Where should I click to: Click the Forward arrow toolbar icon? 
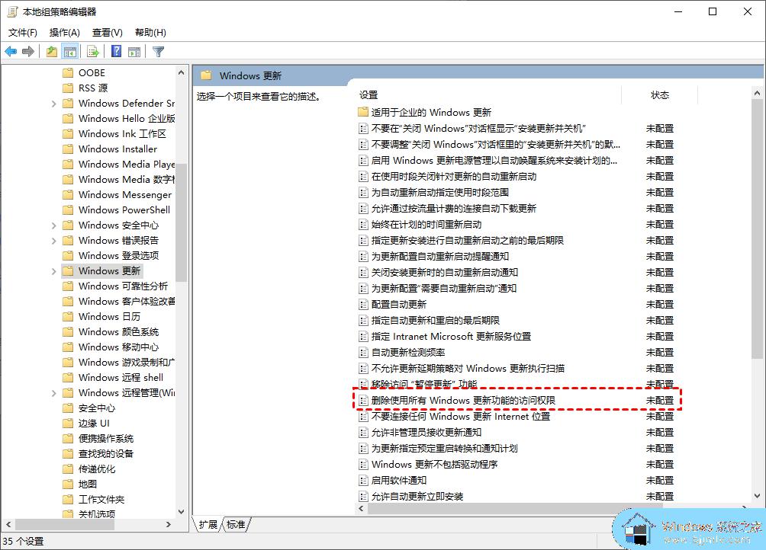click(x=28, y=51)
